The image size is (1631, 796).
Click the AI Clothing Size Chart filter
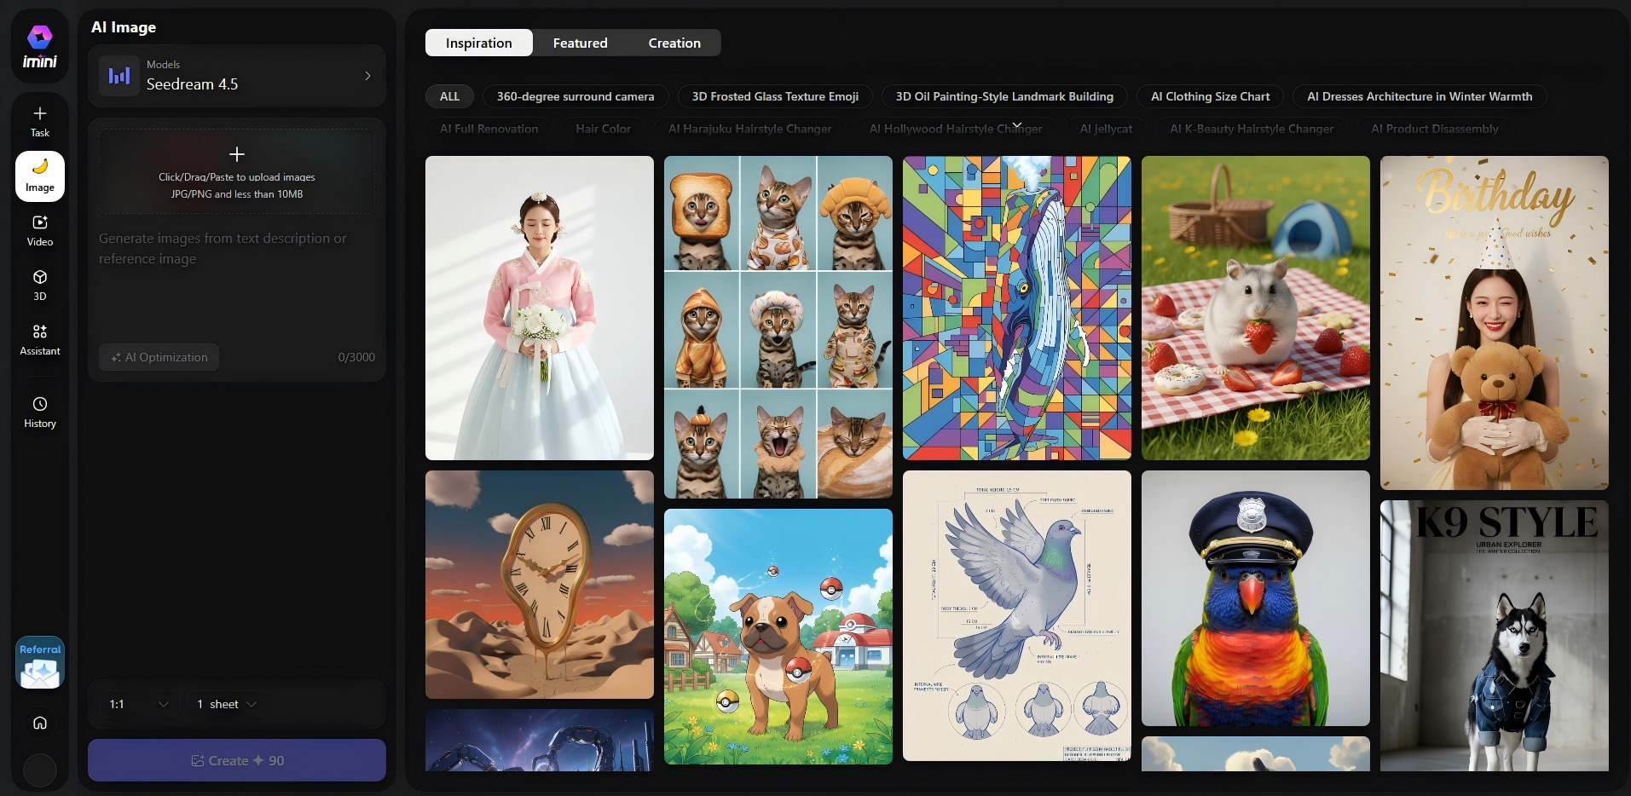[1210, 96]
